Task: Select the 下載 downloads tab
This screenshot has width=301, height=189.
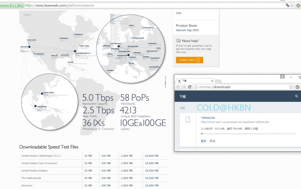Action: (195, 81)
